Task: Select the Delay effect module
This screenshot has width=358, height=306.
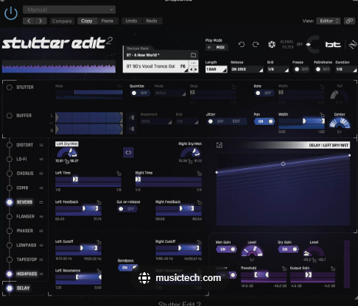Action: coord(23,288)
